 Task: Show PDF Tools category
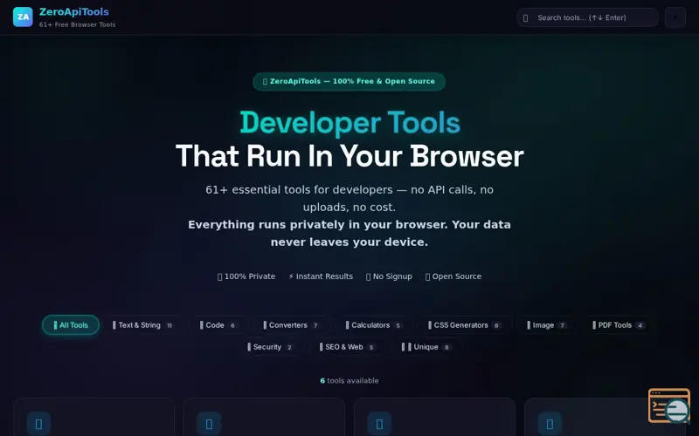point(619,325)
